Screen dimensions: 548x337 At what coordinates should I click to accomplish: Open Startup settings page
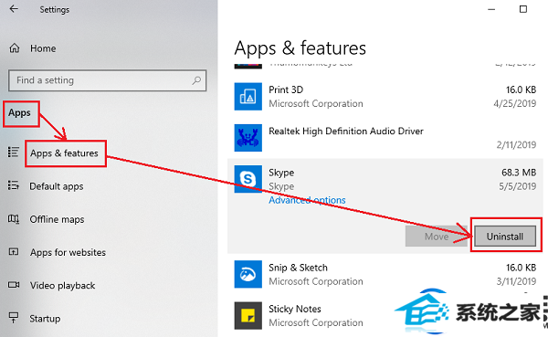tap(45, 319)
